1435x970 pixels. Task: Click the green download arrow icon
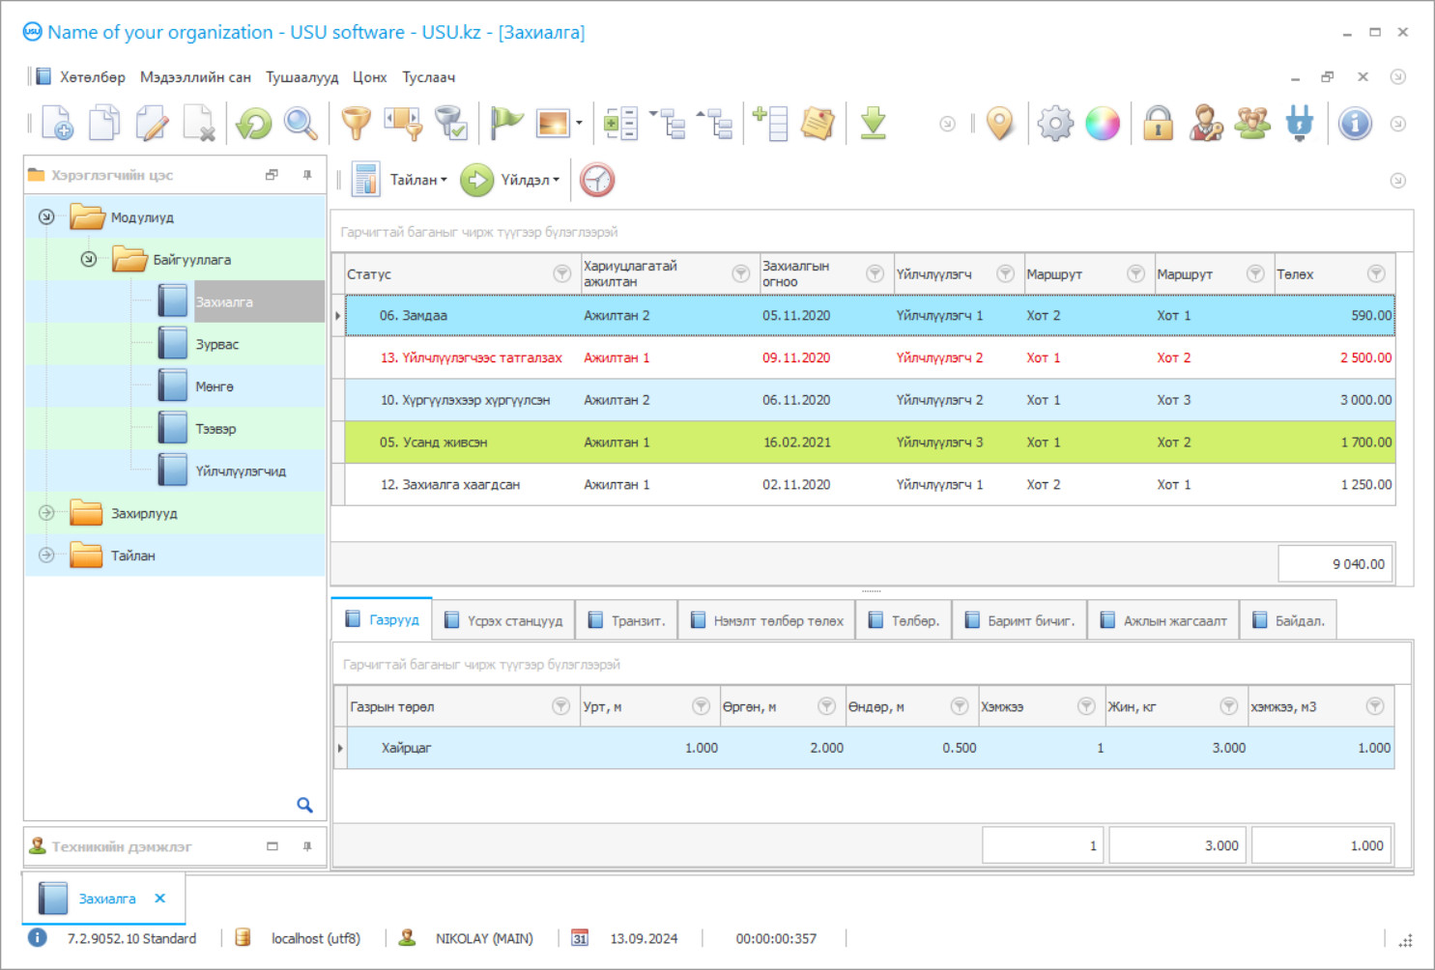874,124
